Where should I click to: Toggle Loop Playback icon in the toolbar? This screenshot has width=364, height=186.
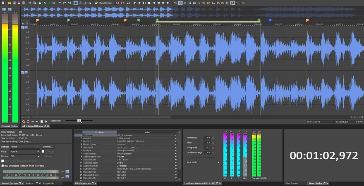tap(128, 3)
